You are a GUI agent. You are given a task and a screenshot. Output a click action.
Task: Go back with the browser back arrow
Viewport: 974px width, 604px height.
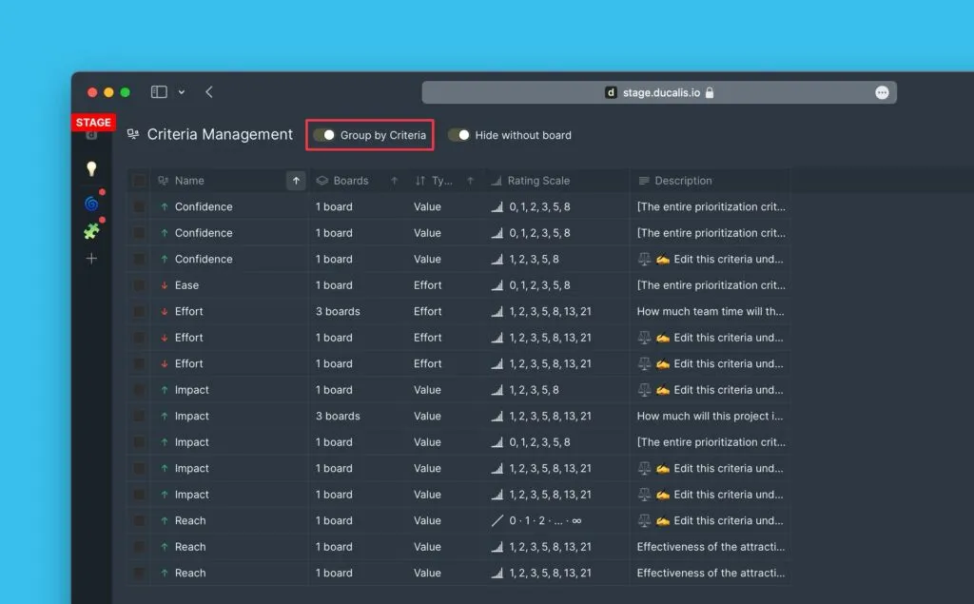pos(209,92)
